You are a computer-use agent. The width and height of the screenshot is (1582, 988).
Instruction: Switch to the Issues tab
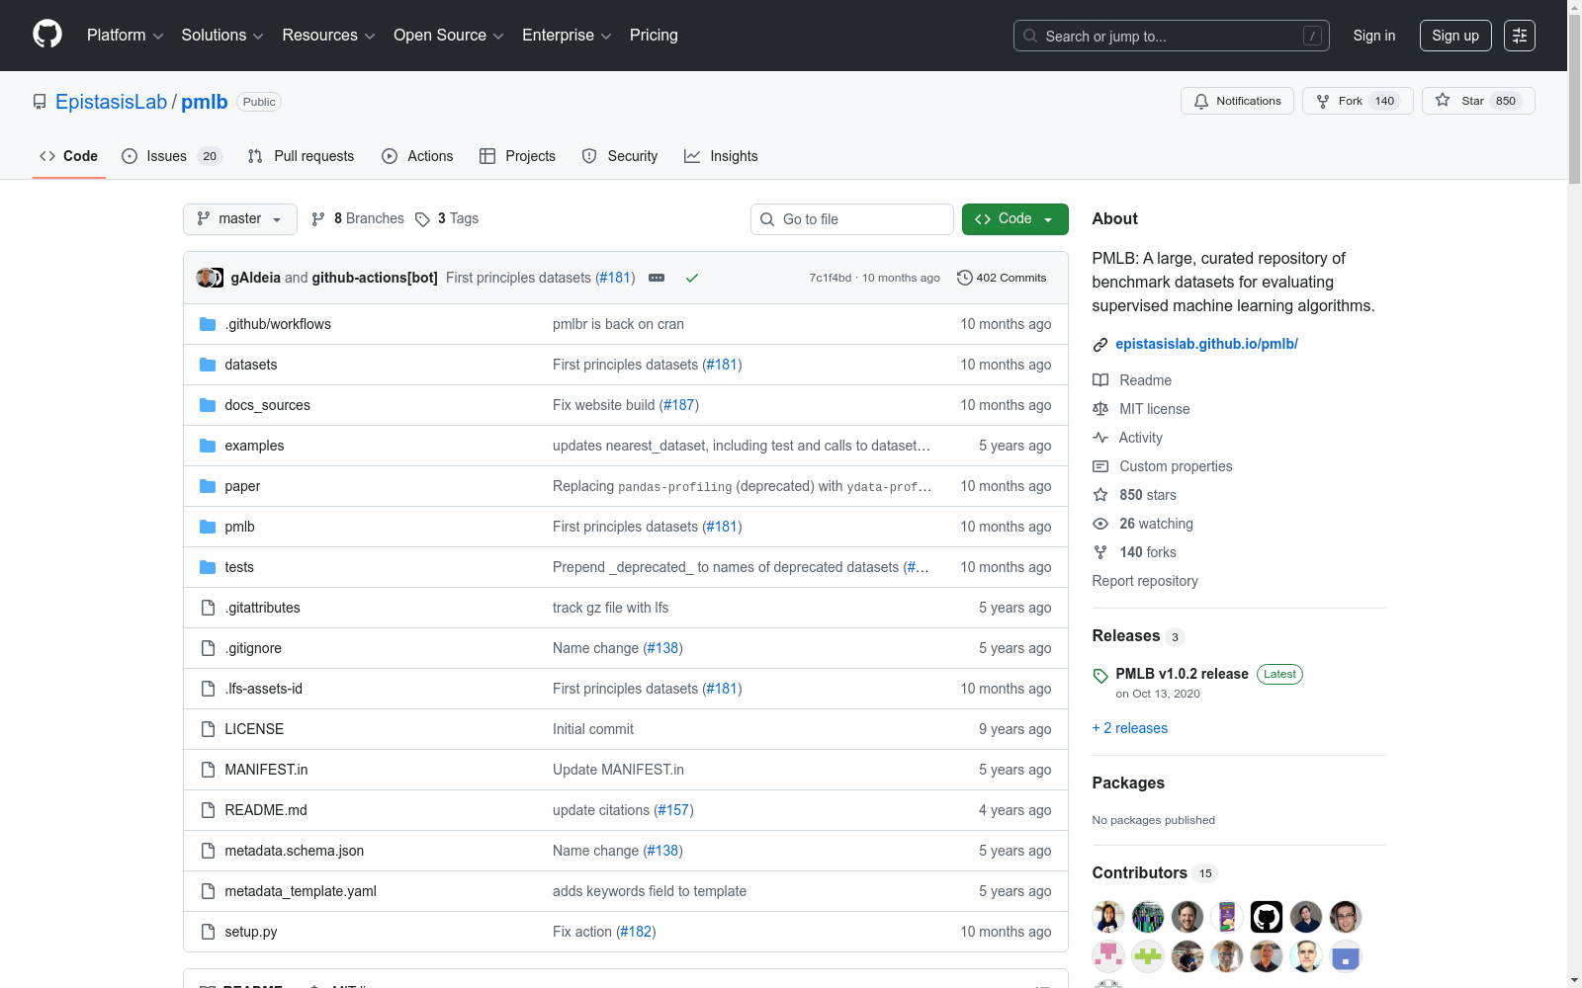172,156
